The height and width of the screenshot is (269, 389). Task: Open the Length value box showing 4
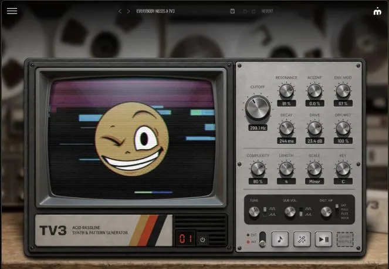(x=286, y=181)
